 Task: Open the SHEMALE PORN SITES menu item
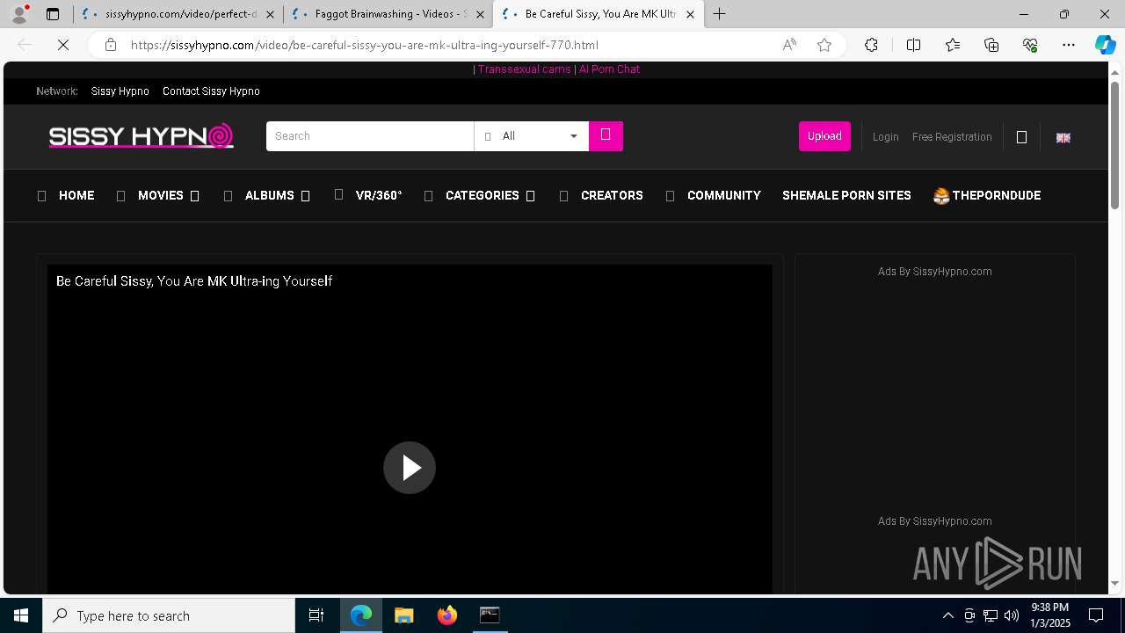846,195
